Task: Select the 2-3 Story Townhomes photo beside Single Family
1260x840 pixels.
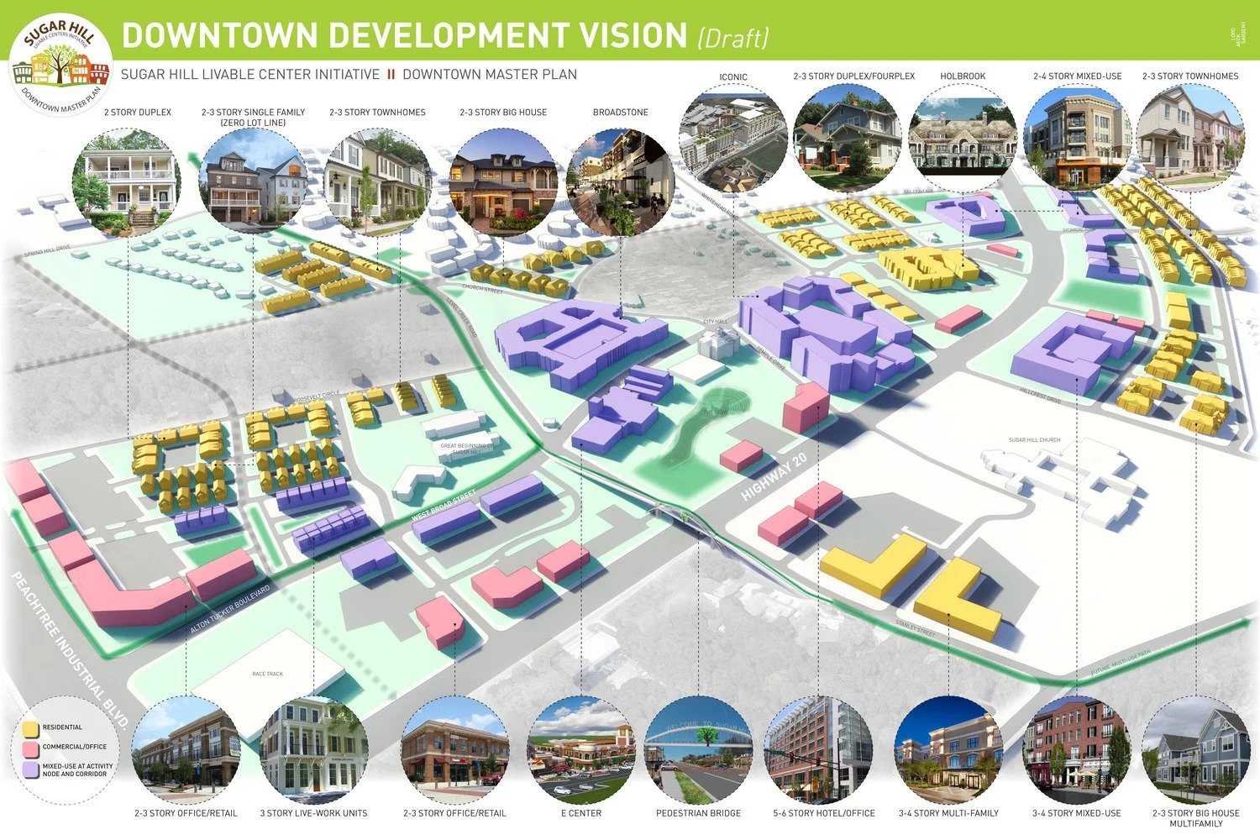Action: click(x=378, y=181)
